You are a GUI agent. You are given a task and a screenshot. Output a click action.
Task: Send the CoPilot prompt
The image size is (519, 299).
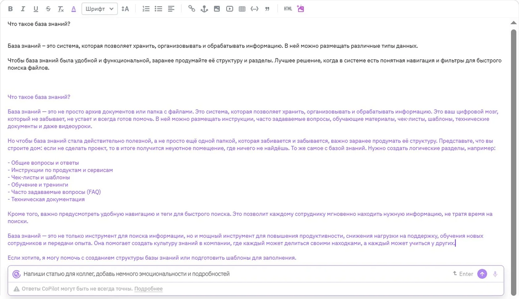[x=482, y=274]
